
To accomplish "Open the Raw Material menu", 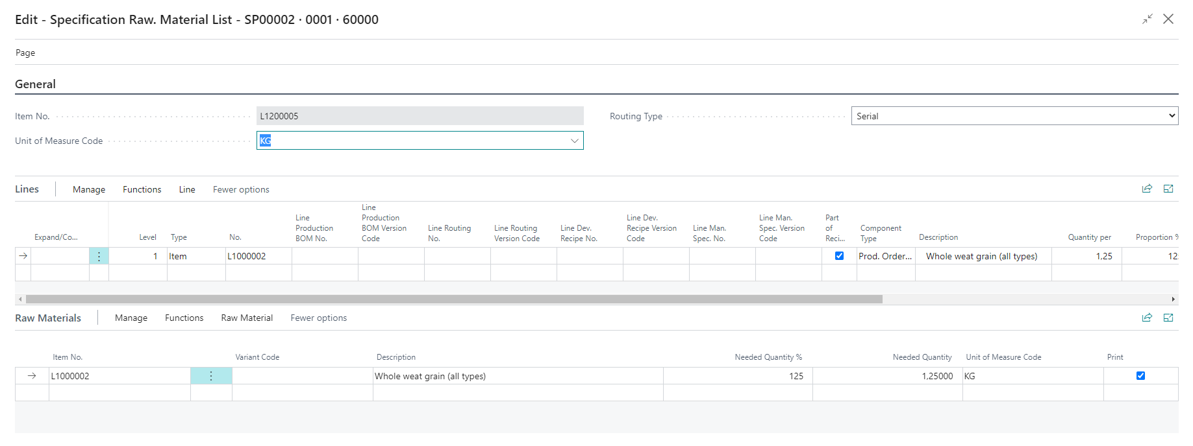I will click(247, 318).
